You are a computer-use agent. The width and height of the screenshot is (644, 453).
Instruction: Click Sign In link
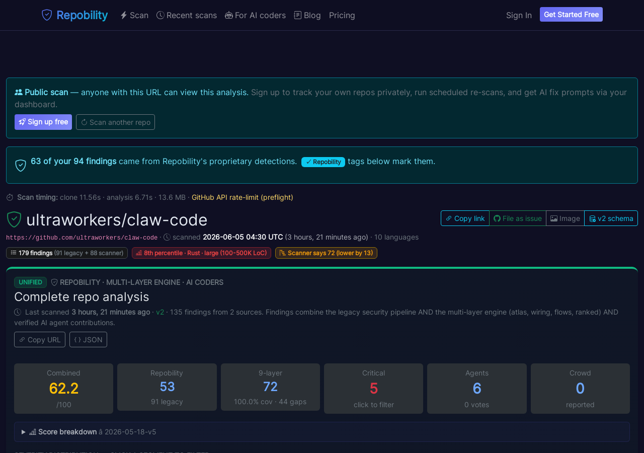(x=519, y=15)
